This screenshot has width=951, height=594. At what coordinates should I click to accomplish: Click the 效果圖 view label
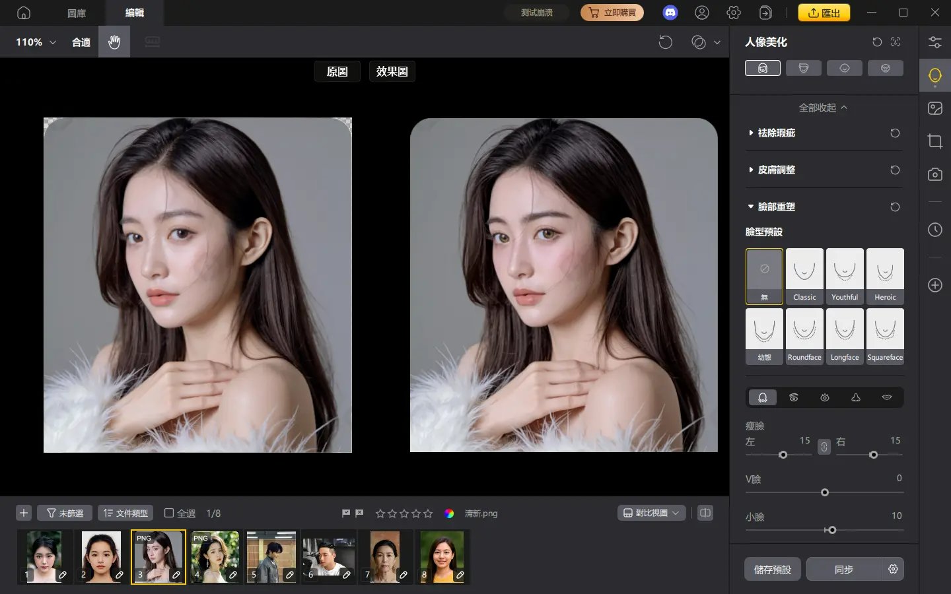392,71
